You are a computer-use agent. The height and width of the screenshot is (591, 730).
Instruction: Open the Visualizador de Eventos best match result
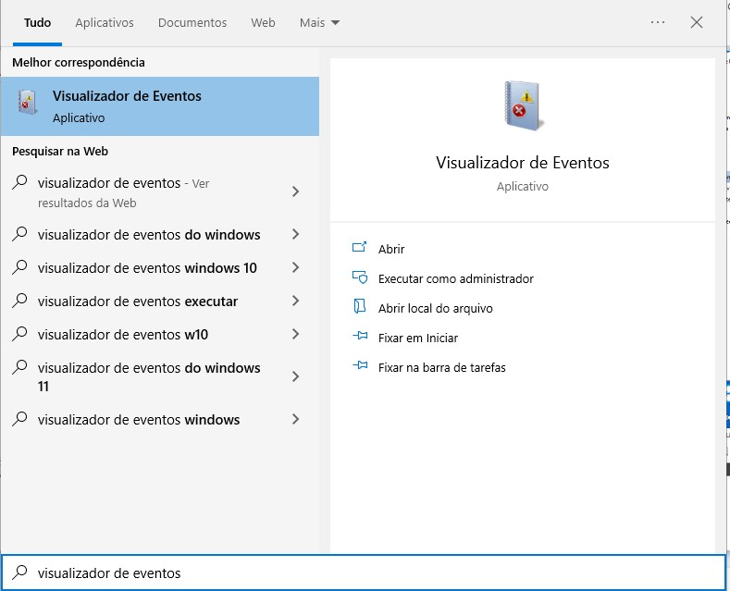160,106
